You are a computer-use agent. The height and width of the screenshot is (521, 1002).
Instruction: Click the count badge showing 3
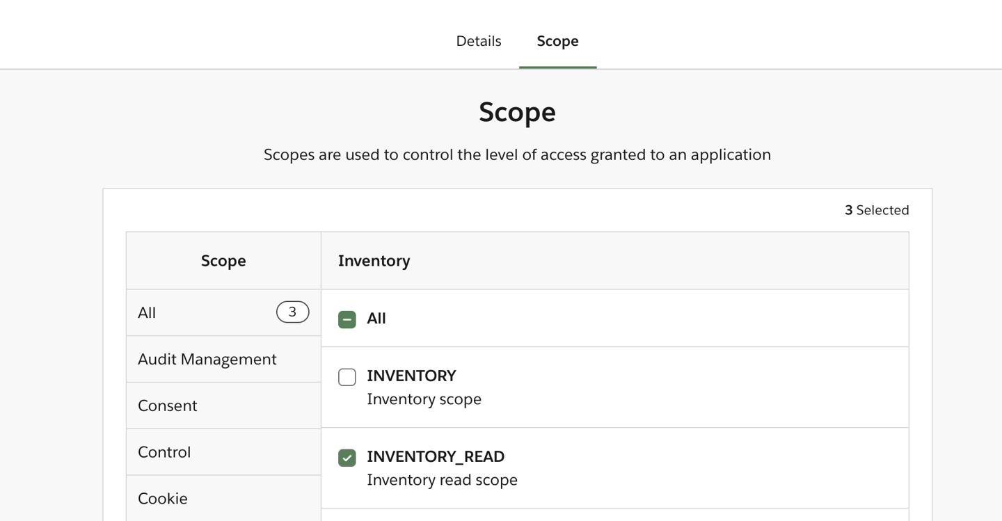[292, 312]
